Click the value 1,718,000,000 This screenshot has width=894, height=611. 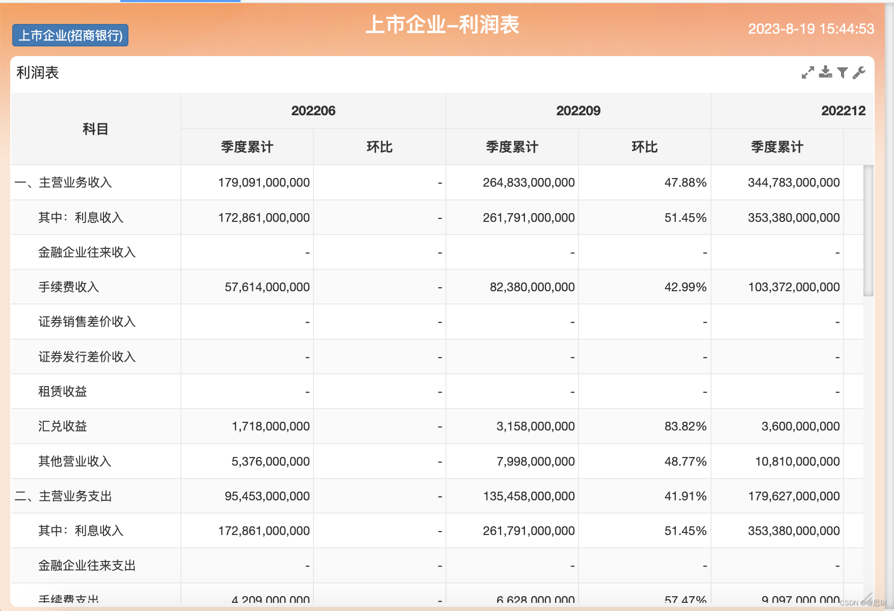pyautogui.click(x=271, y=426)
